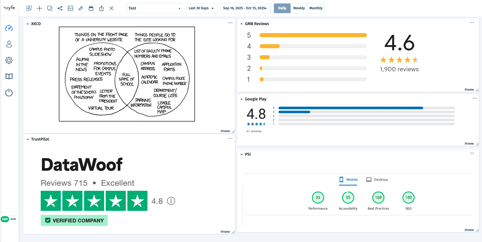This screenshot has width=482, height=242.
Task: Select the Weekly interval option
Action: pyautogui.click(x=299, y=8)
